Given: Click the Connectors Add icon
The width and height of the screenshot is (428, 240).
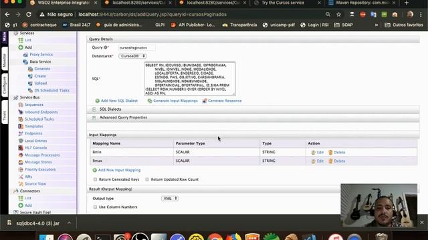Looking at the screenshot, I should [x=21, y=205].
